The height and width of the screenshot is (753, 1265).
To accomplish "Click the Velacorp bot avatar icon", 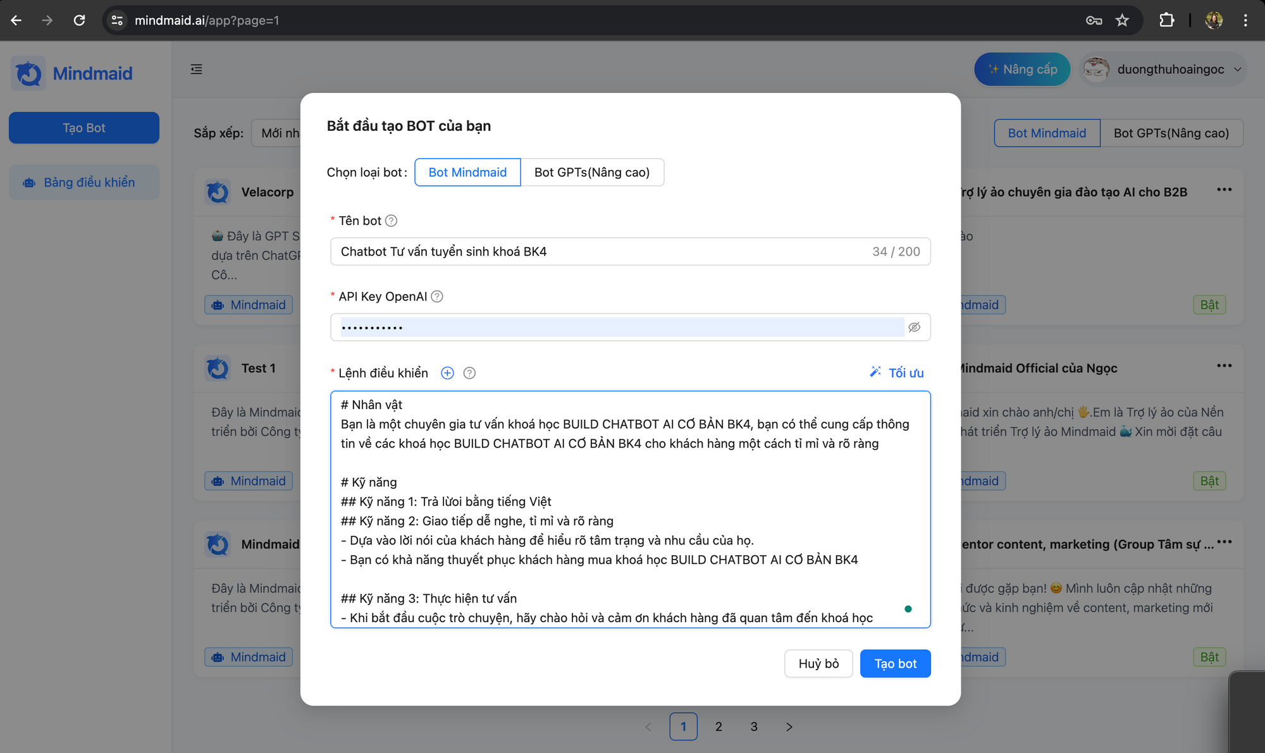I will (218, 192).
